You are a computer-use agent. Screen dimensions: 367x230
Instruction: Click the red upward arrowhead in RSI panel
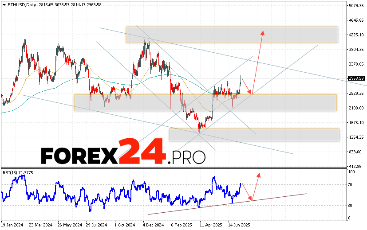pos(258,175)
